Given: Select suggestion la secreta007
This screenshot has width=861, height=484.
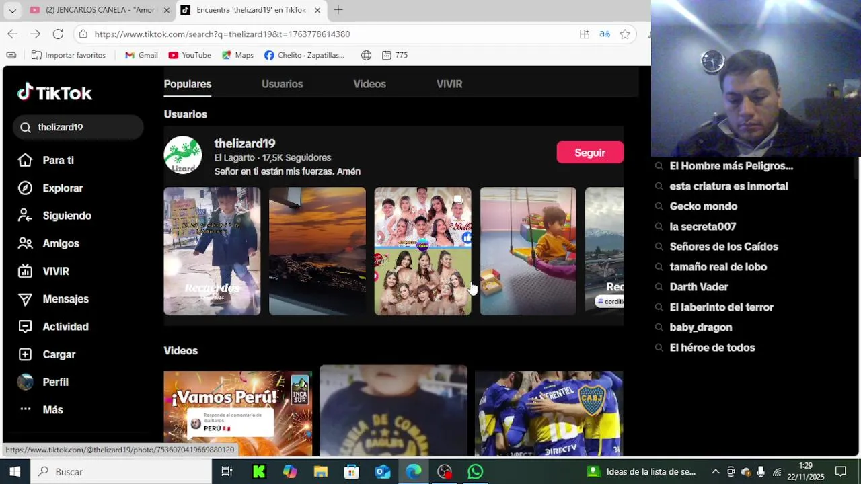Looking at the screenshot, I should click(x=703, y=227).
